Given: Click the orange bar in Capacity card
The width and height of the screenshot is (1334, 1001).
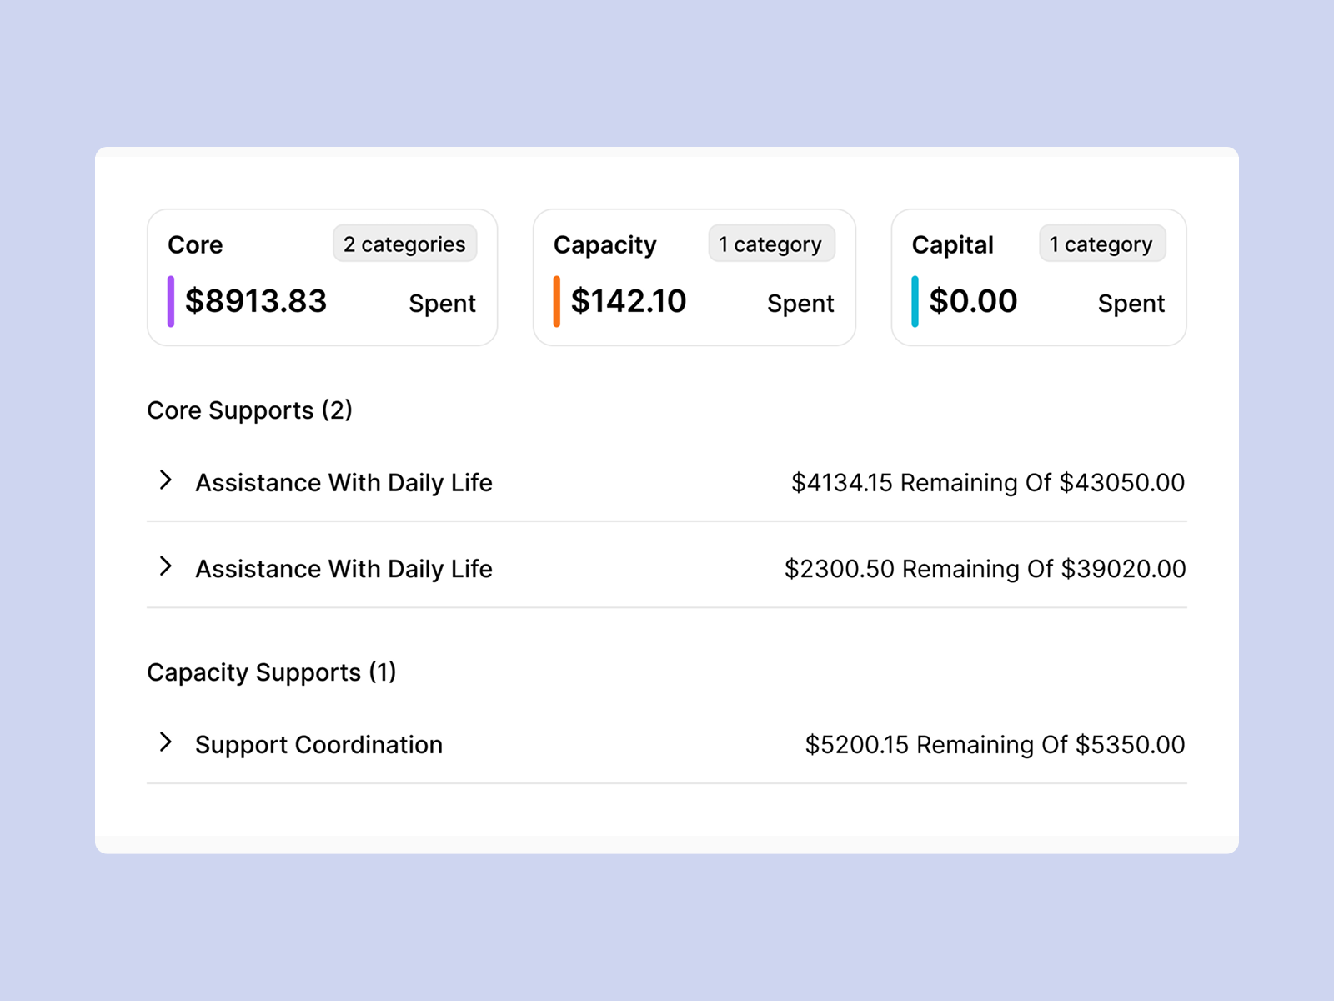Looking at the screenshot, I should click(557, 301).
